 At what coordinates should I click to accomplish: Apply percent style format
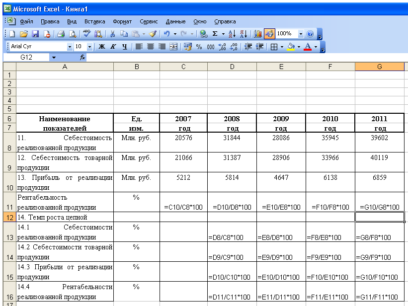click(x=199, y=47)
